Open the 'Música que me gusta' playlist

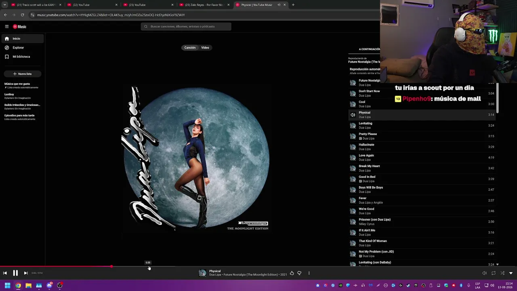22,85
